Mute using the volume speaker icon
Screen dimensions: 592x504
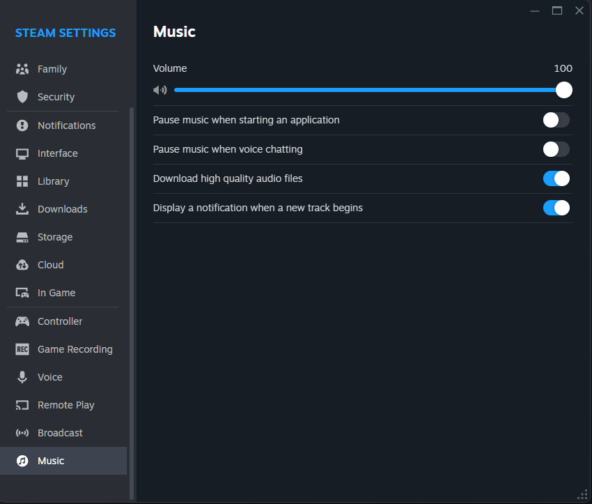coord(160,90)
